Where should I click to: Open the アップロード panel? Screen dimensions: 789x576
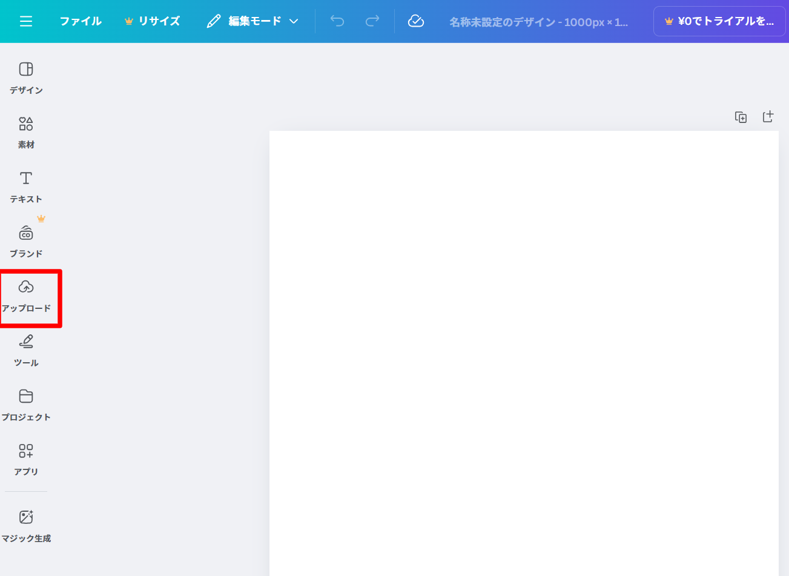point(26,296)
